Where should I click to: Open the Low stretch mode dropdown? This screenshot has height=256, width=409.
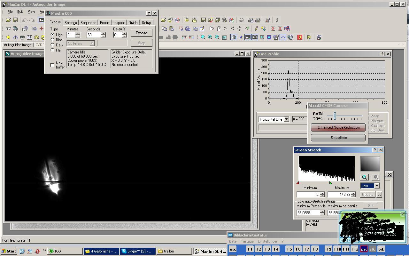[377, 186]
